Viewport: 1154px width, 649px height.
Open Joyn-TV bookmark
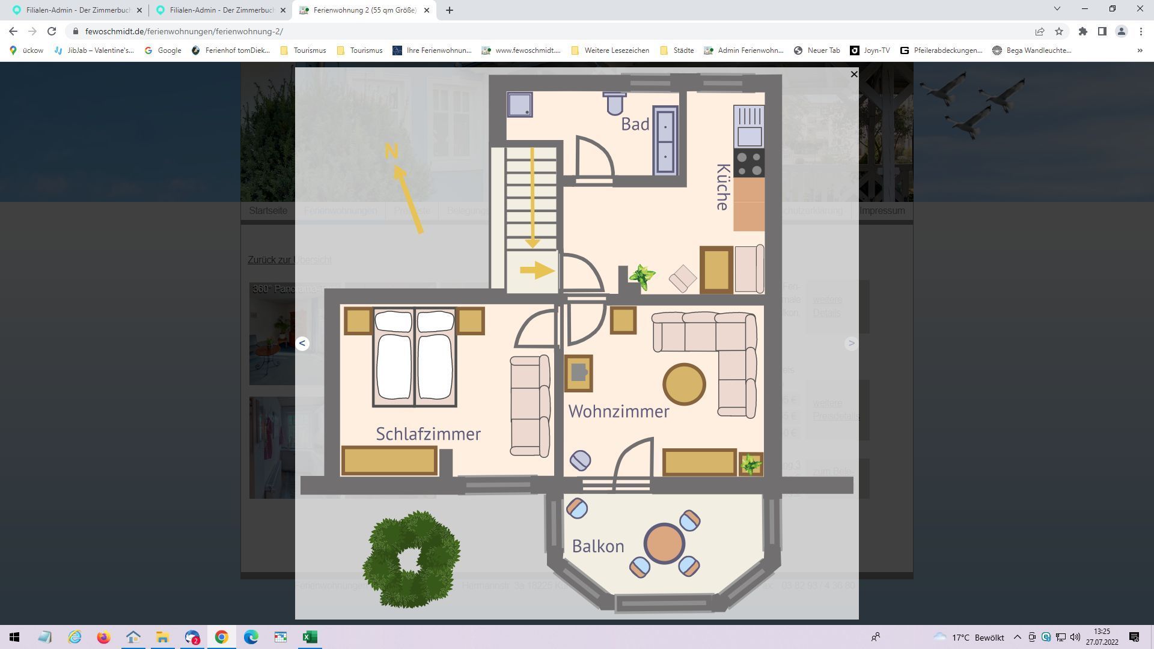870,50
